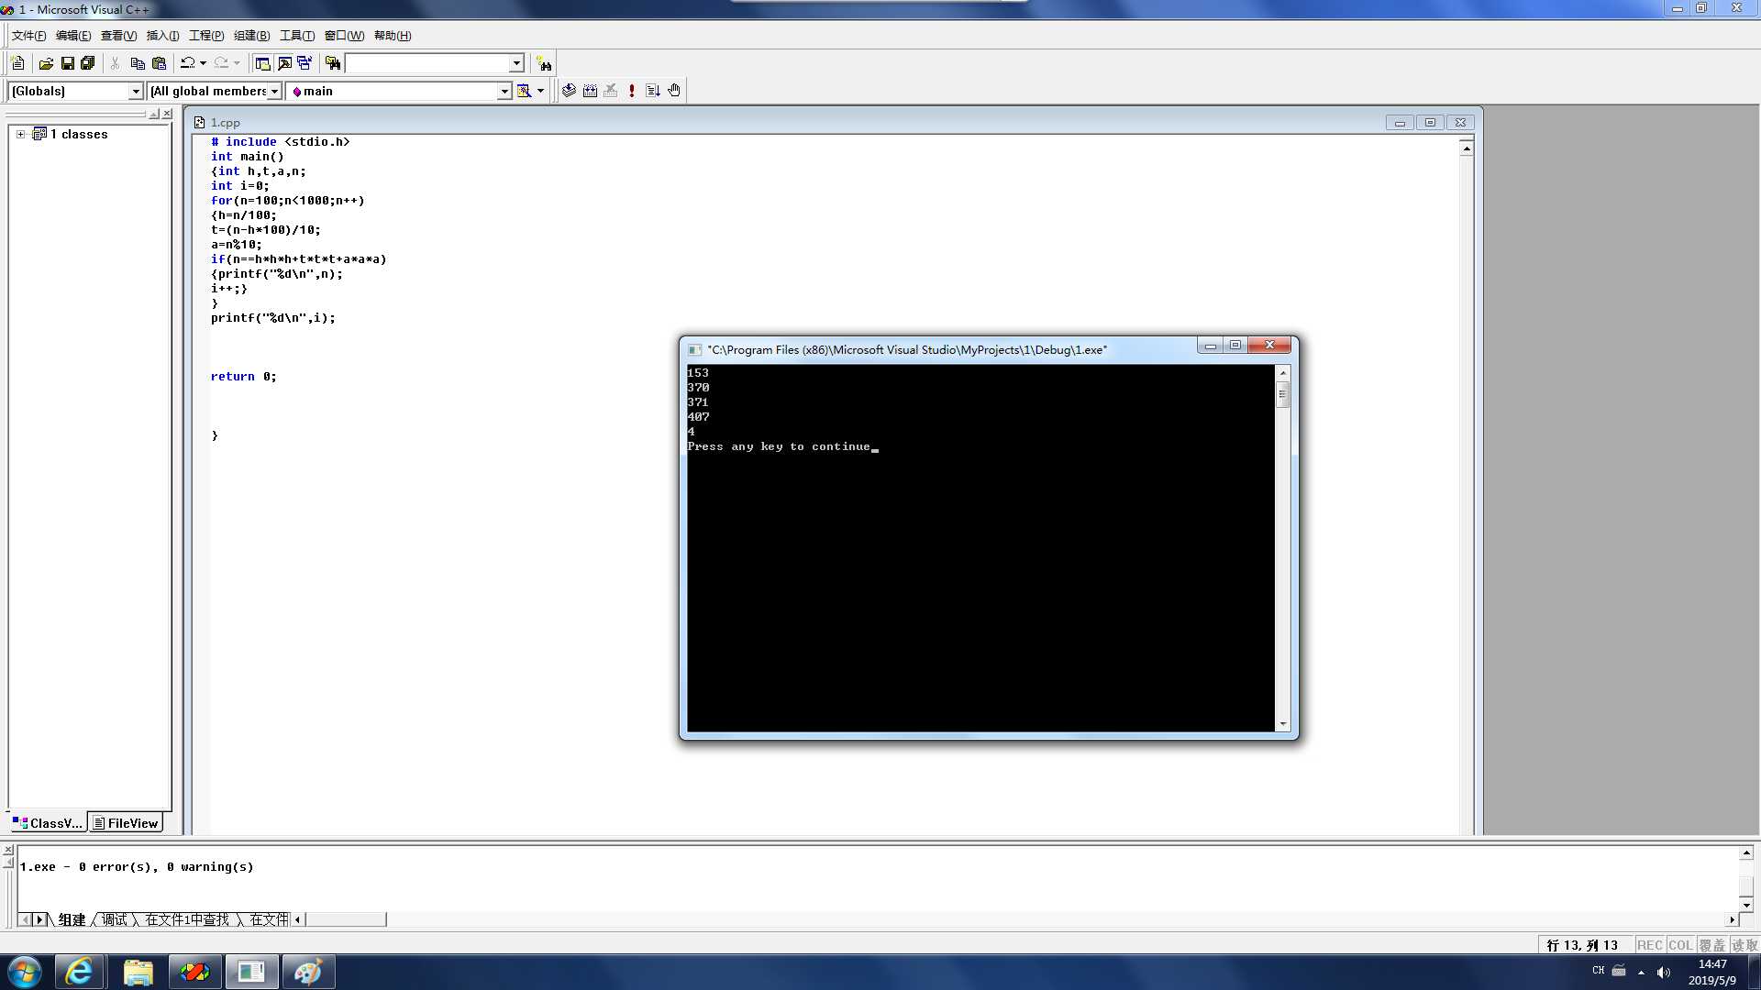Compile the current file

[569, 91]
